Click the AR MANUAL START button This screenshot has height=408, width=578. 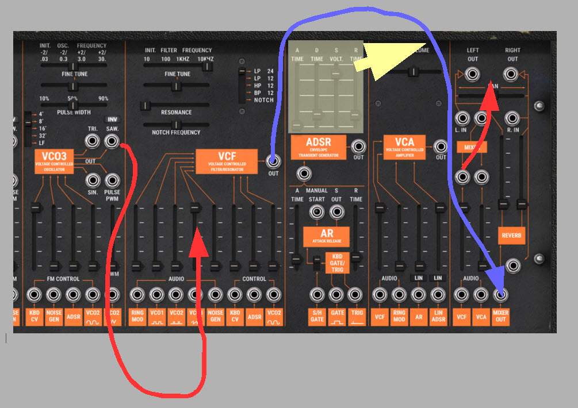tap(317, 211)
